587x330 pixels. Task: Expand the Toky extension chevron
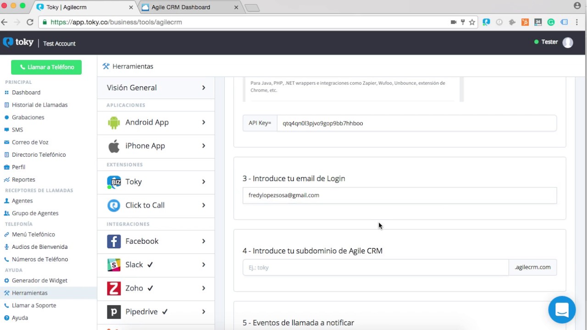point(204,182)
